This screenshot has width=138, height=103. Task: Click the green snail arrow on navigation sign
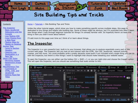82,7
